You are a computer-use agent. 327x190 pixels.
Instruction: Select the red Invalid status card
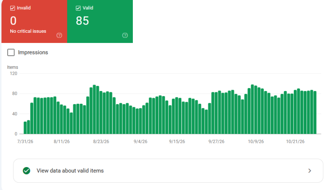pyautogui.click(x=34, y=21)
